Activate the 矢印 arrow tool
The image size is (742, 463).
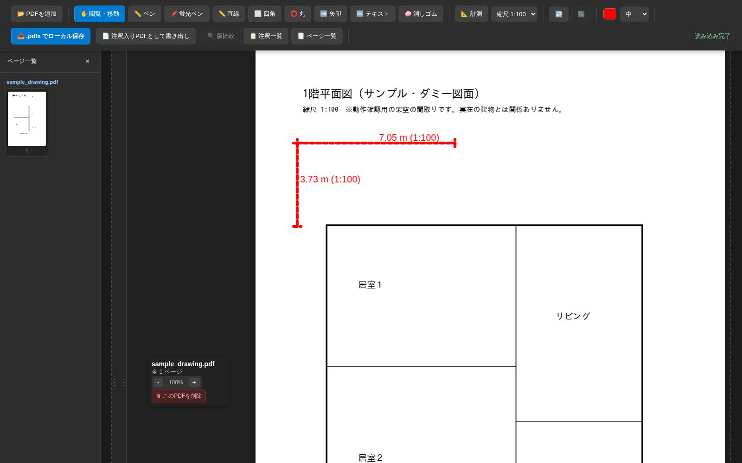click(x=331, y=14)
